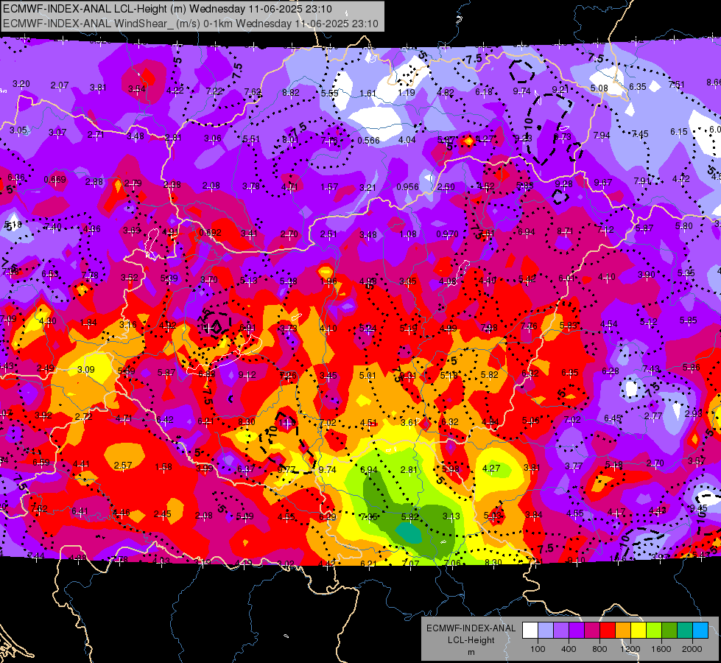Click the legend unit label 'm'
Screen dimensions: 721x663
coord(471,653)
